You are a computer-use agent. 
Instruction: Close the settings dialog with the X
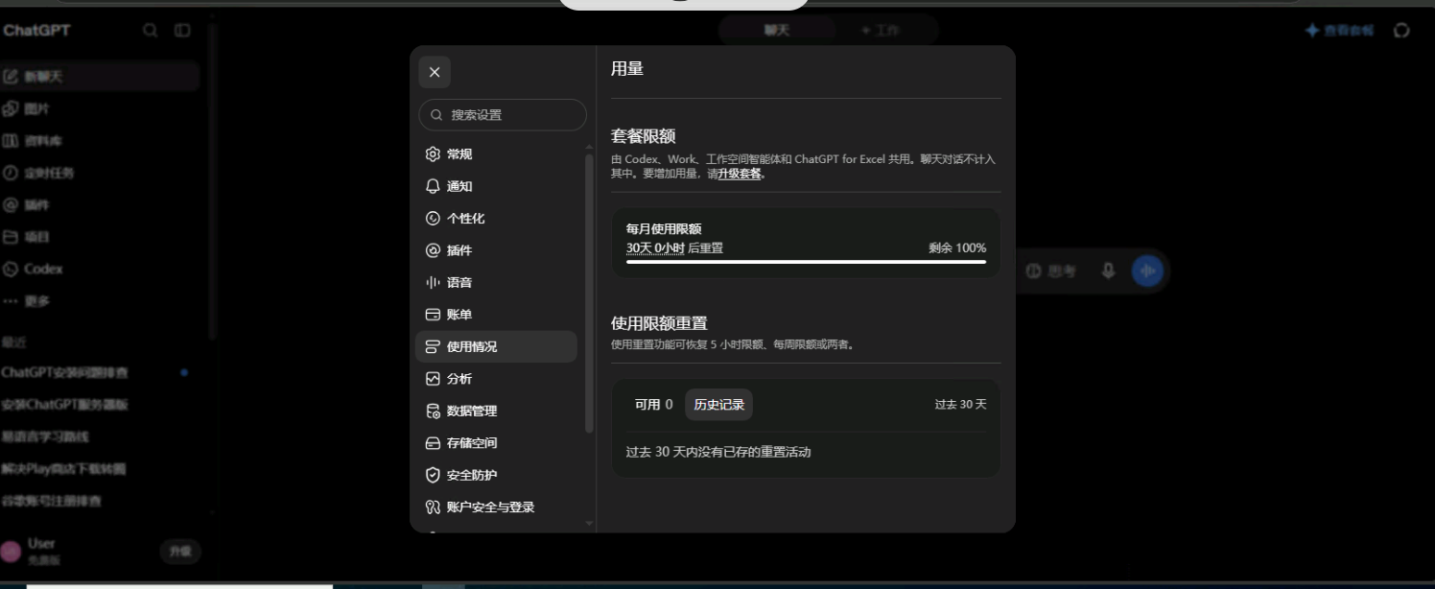coord(435,72)
